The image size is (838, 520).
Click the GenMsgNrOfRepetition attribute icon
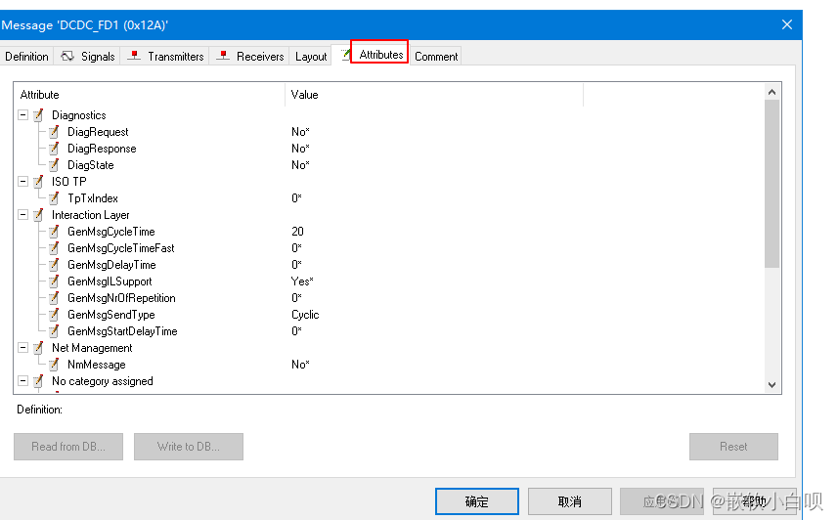[54, 298]
